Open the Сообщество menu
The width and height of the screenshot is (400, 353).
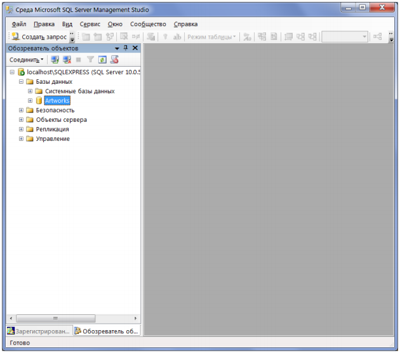tap(148, 24)
